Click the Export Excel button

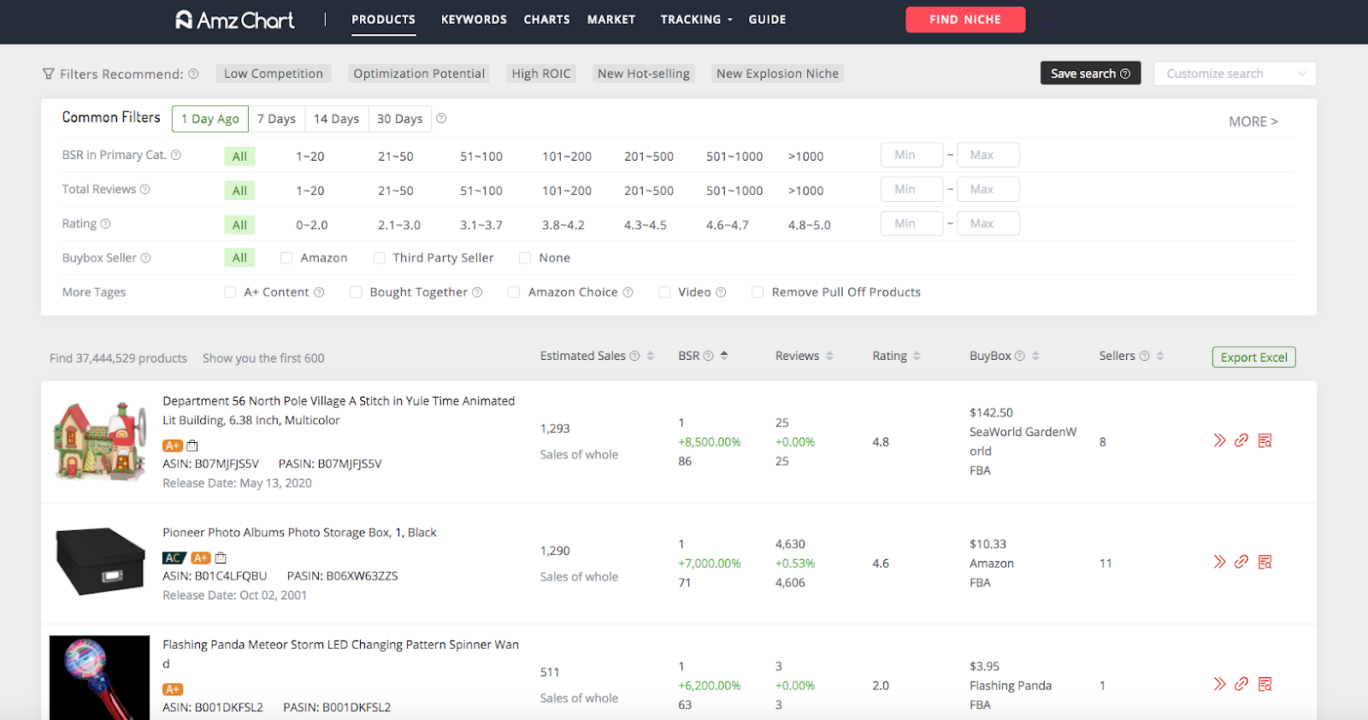click(x=1253, y=357)
